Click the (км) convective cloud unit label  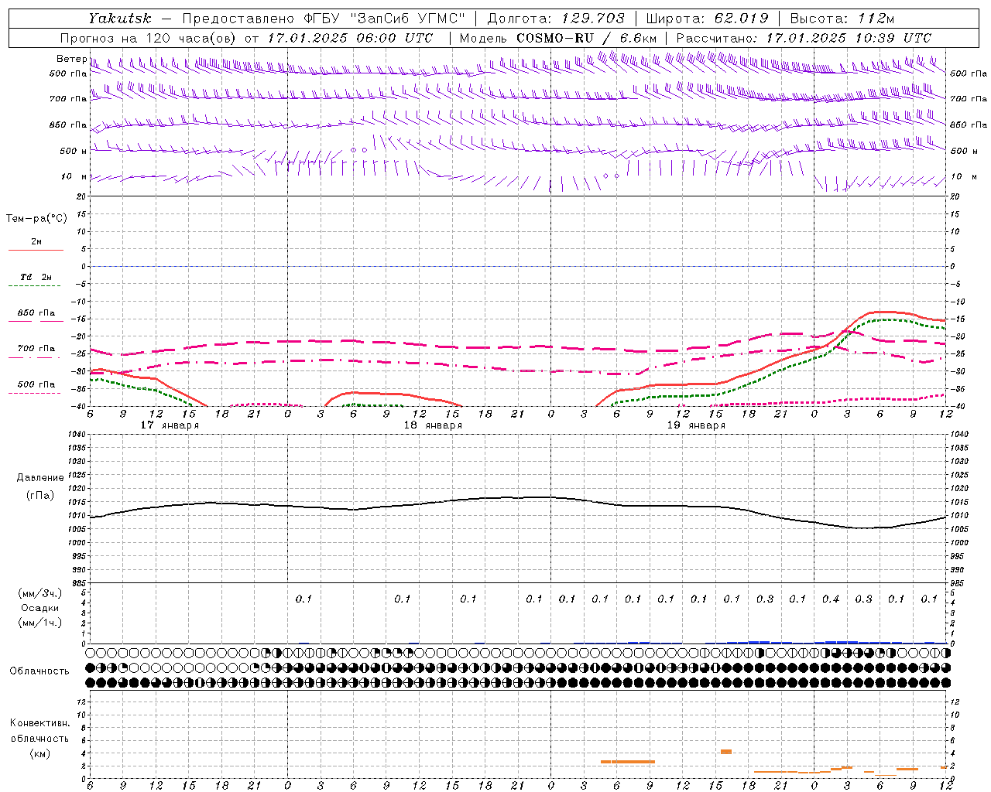(x=39, y=753)
